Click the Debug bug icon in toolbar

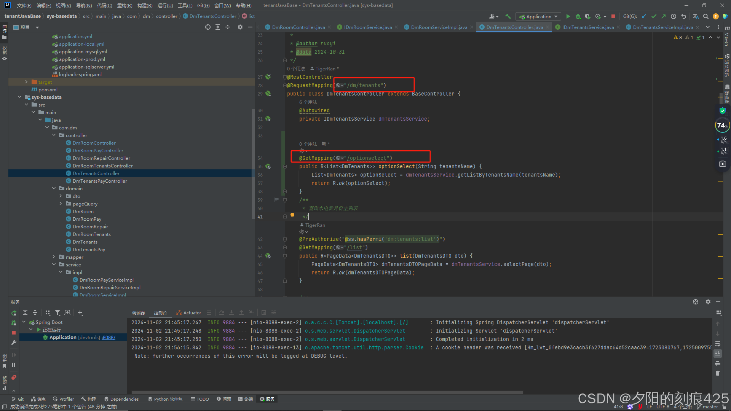click(x=578, y=16)
